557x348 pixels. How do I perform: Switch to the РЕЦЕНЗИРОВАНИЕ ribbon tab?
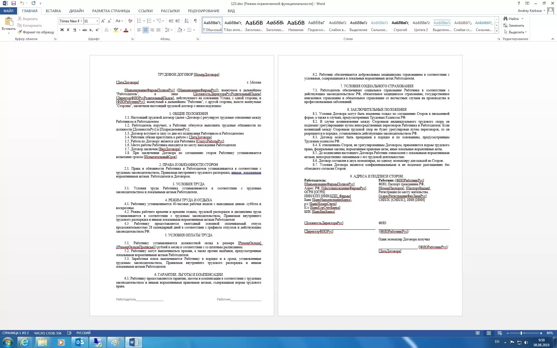[204, 11]
